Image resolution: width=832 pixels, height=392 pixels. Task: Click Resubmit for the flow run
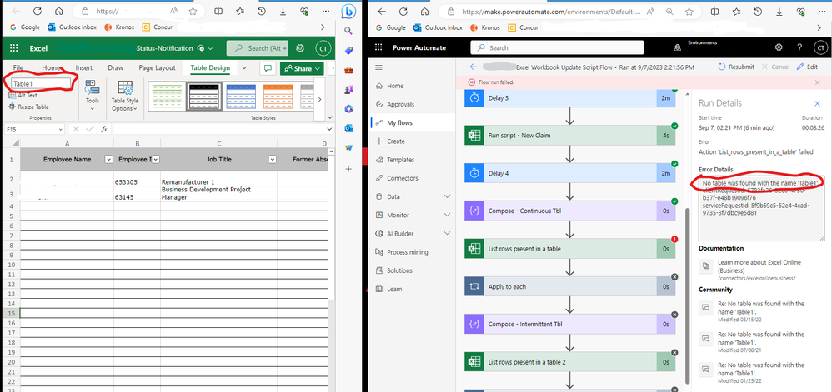point(736,67)
